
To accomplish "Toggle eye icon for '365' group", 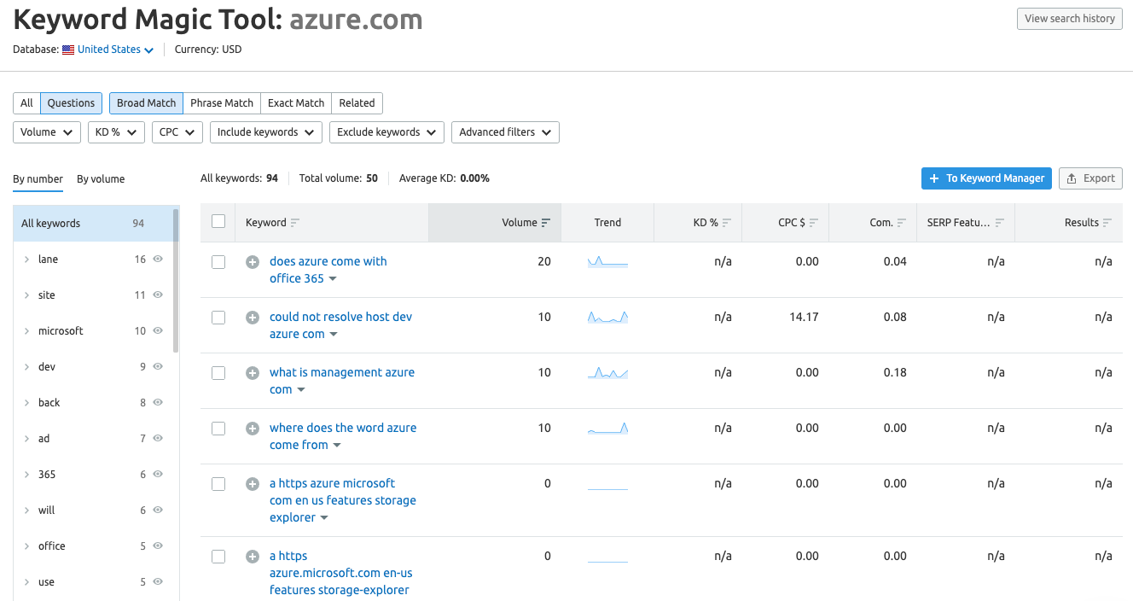I will (158, 475).
